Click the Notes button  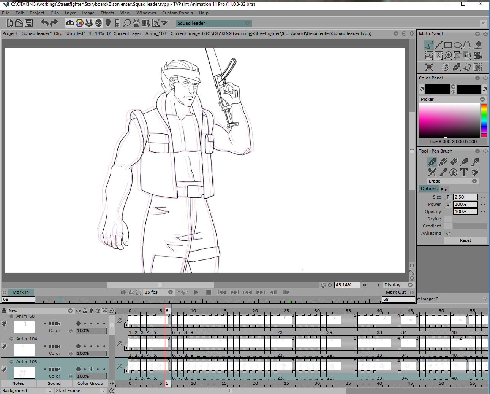click(18, 383)
